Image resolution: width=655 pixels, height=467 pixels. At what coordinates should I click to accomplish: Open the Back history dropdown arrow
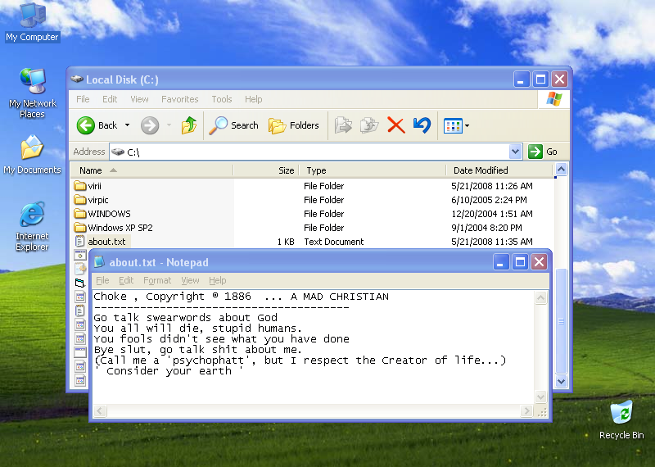tap(128, 125)
